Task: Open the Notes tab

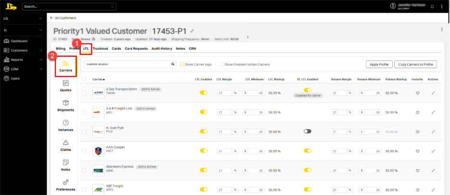Action: click(x=180, y=49)
